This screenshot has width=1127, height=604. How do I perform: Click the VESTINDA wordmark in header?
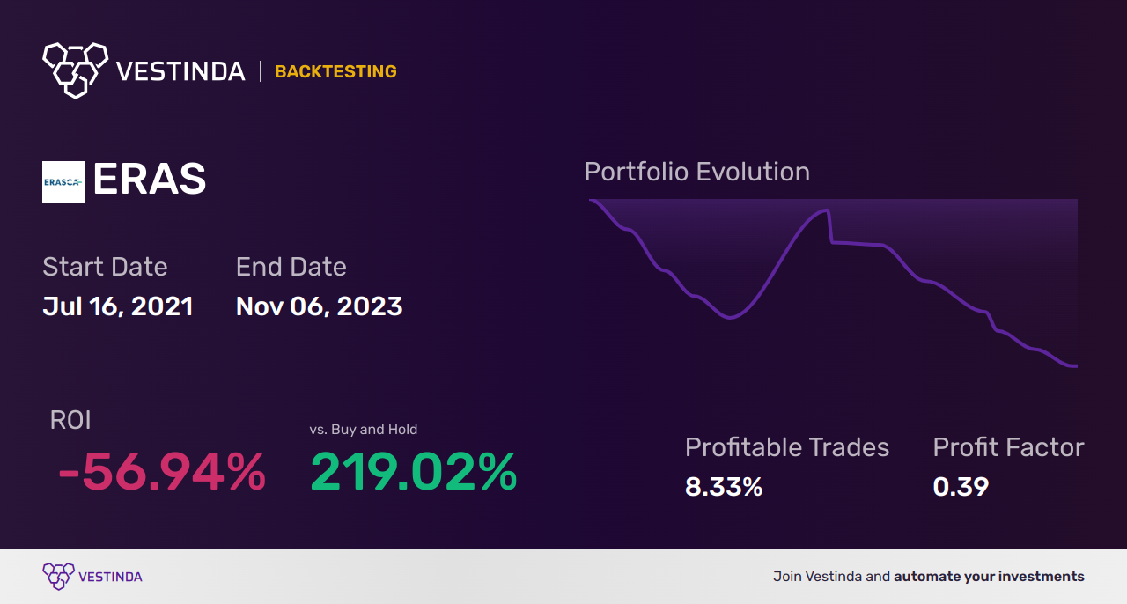click(x=180, y=71)
